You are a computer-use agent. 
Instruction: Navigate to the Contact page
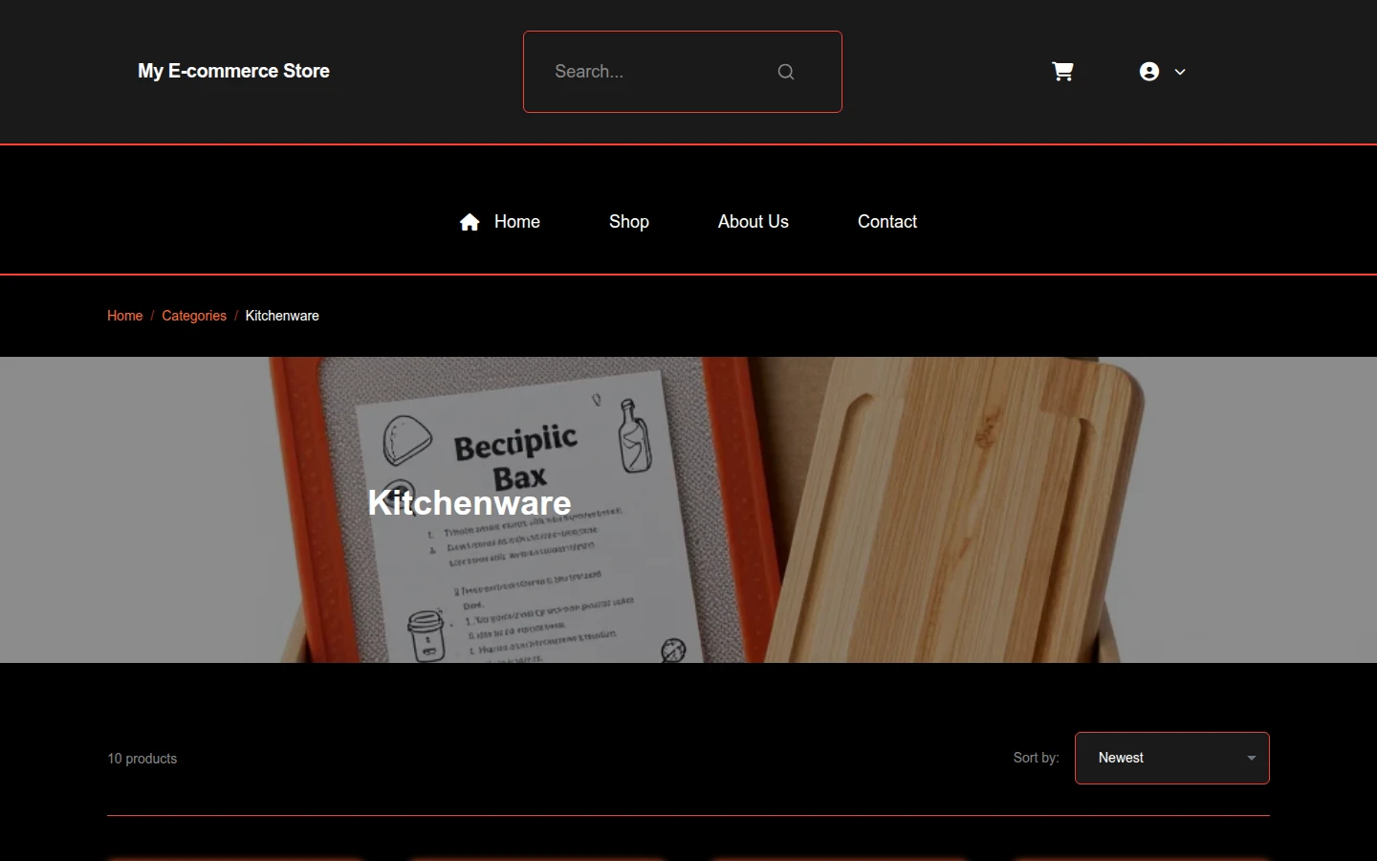887,222
